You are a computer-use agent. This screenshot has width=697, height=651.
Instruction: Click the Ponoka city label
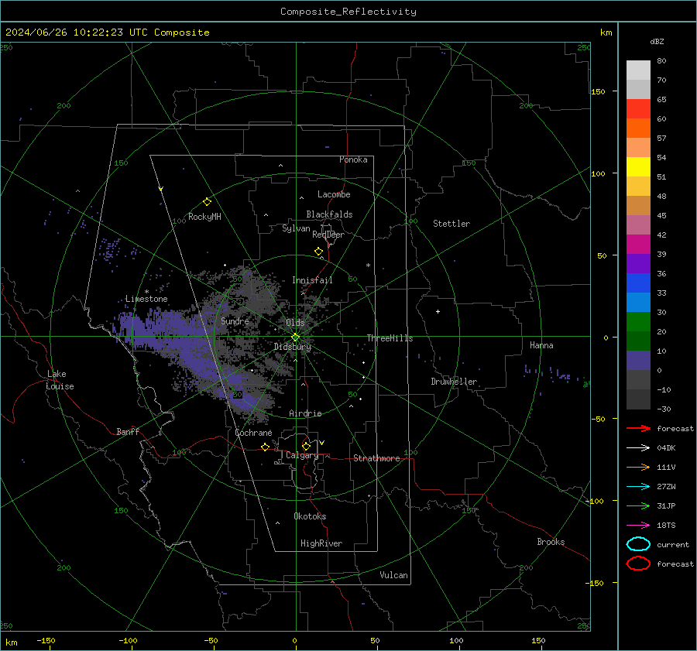click(353, 159)
